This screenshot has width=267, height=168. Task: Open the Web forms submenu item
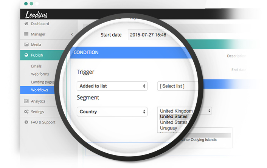40,74
